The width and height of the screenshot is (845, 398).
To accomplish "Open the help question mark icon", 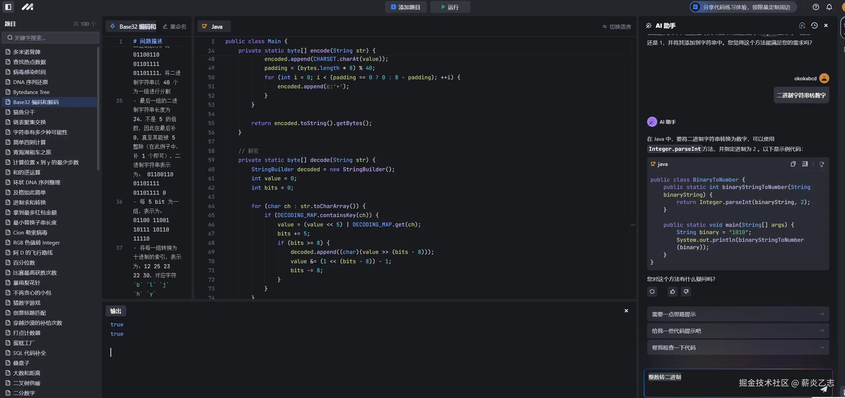I will [816, 7].
